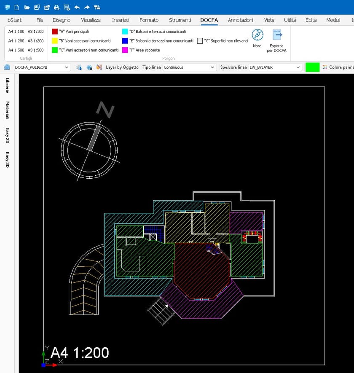The height and width of the screenshot is (373, 354).
Task: Click the New document icon
Action: [x=16, y=7]
